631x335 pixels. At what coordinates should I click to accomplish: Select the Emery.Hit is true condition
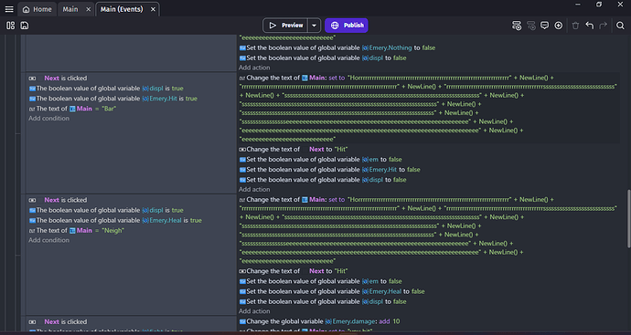[x=113, y=99]
